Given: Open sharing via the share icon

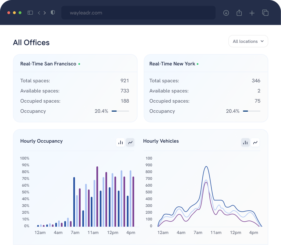Looking at the screenshot, I should 239,13.
